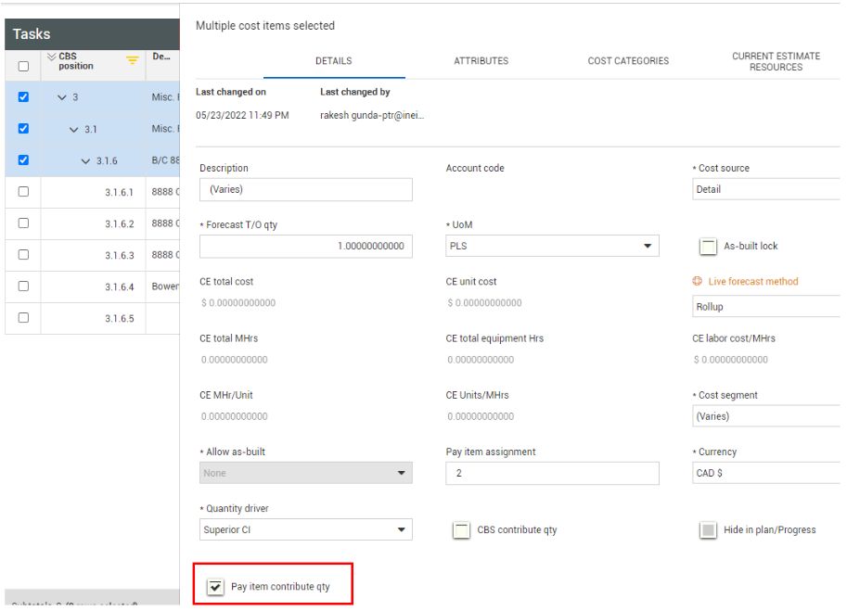Tick the select-all checkbox in Tasks header
Viewport: 847px width, 611px height.
(x=23, y=66)
